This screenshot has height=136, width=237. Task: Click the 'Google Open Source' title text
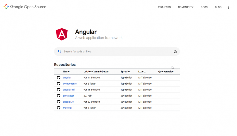click(x=28, y=7)
